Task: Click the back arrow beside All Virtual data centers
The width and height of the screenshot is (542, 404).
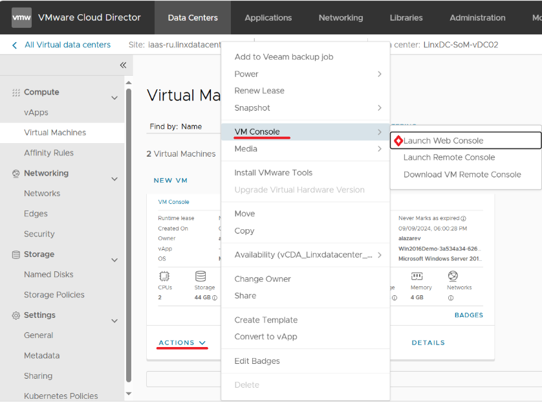Action: tap(14, 45)
